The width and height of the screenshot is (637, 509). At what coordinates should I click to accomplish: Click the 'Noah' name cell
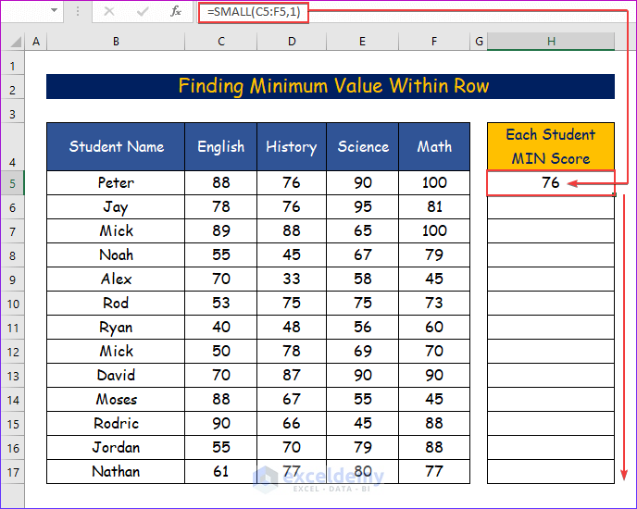(116, 254)
